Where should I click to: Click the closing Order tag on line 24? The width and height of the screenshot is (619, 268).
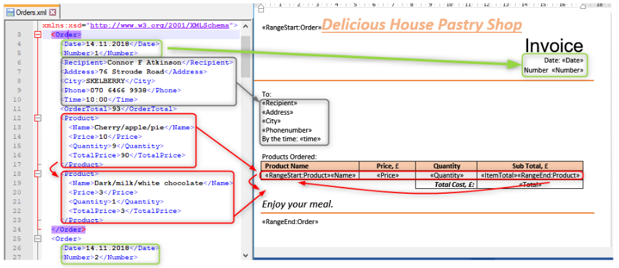click(x=69, y=230)
